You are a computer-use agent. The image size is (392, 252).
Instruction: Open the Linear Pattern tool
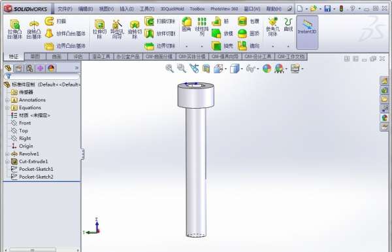[x=202, y=26]
